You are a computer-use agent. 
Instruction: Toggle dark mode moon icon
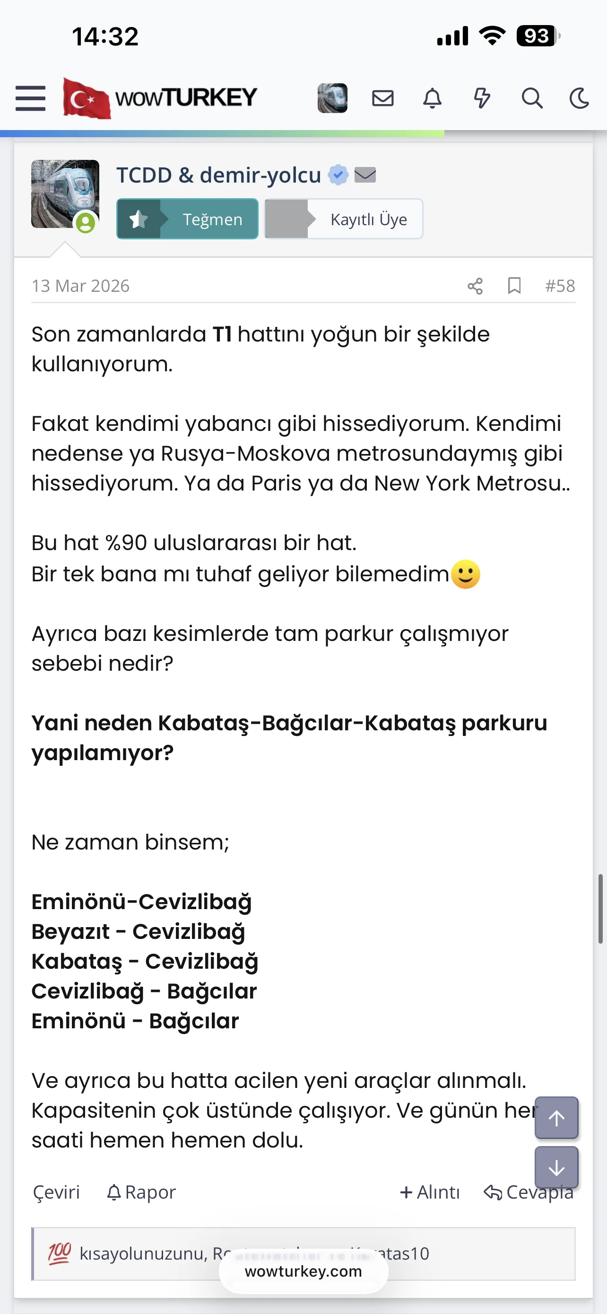[x=580, y=98]
